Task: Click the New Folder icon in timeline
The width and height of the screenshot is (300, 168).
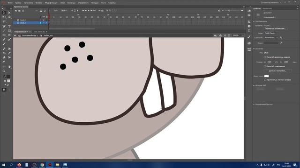Action: 19,11
